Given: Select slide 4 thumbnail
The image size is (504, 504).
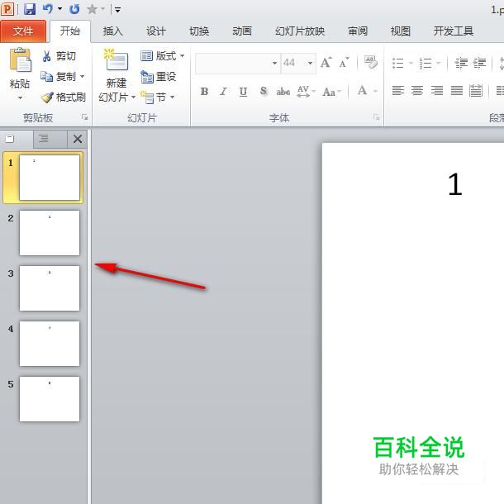Looking at the screenshot, I should (50, 344).
